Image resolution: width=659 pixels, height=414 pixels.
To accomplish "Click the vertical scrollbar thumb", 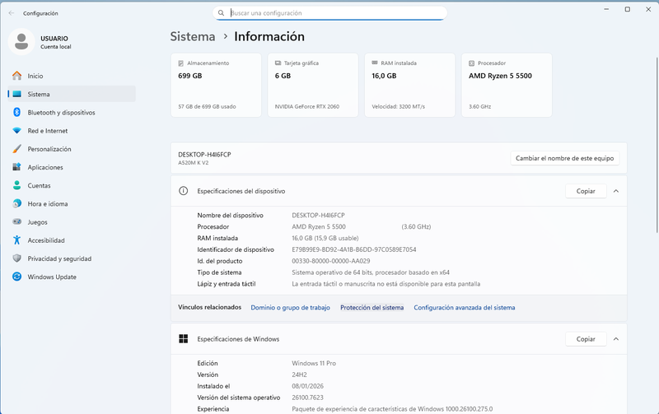I will pos(657,145).
